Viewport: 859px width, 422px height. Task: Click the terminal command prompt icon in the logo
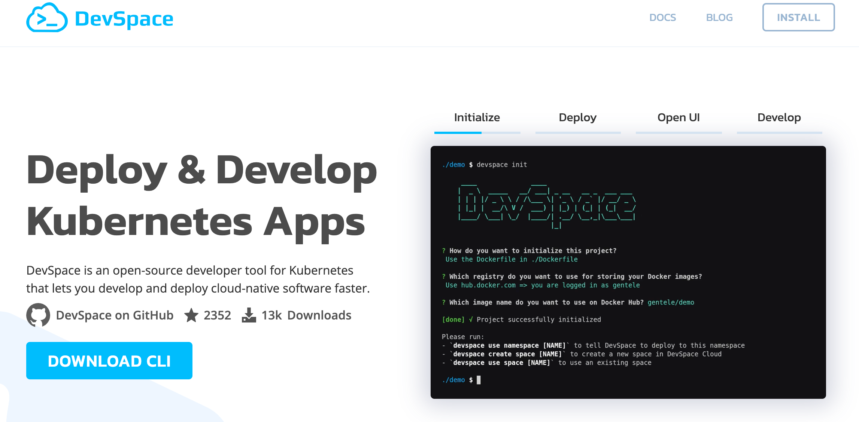click(x=46, y=19)
